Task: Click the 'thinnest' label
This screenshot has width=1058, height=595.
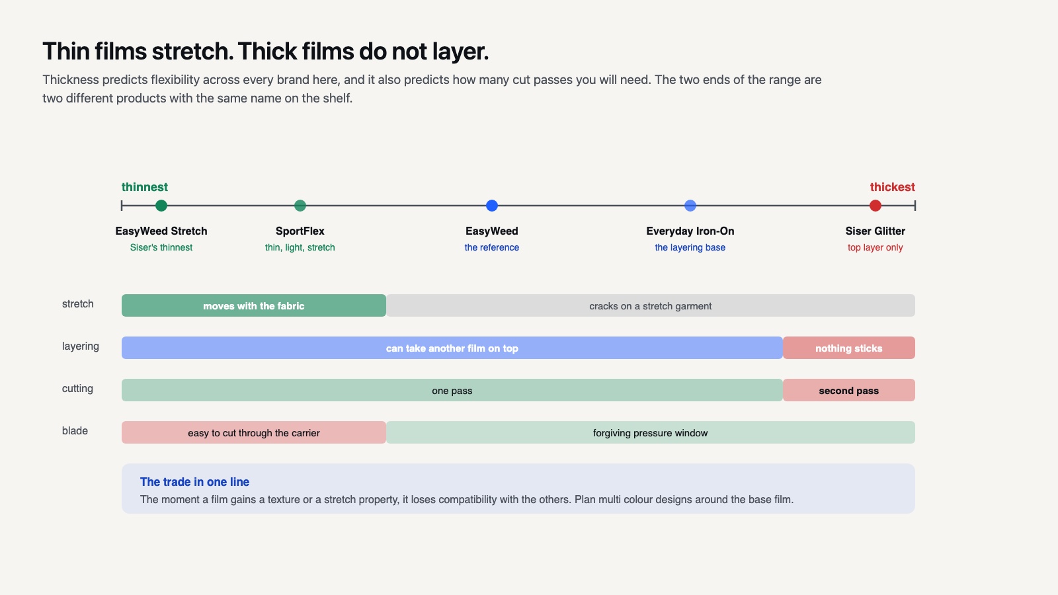Action: pos(145,187)
